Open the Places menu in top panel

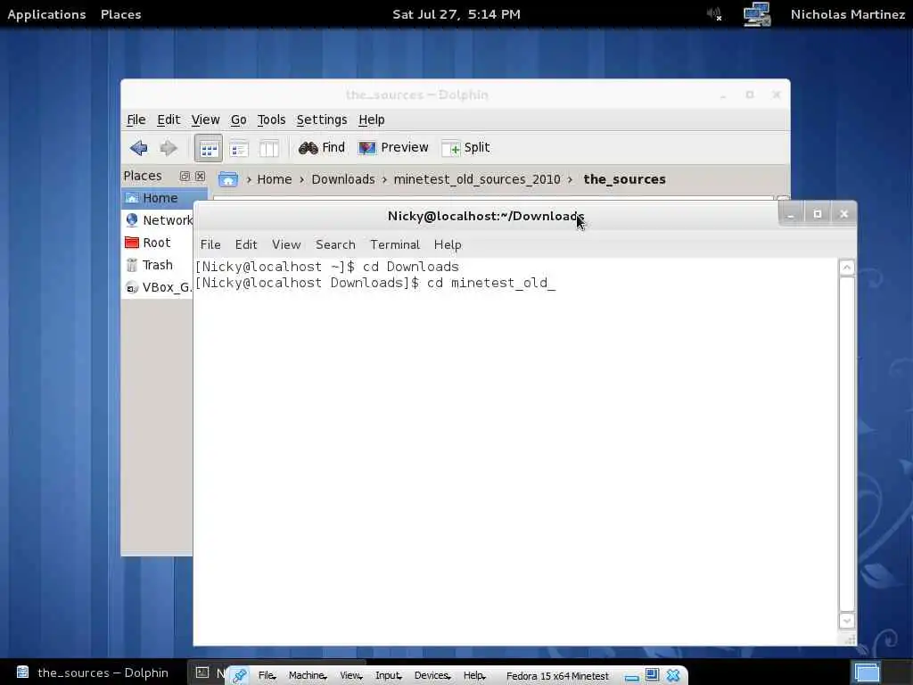[x=120, y=14]
